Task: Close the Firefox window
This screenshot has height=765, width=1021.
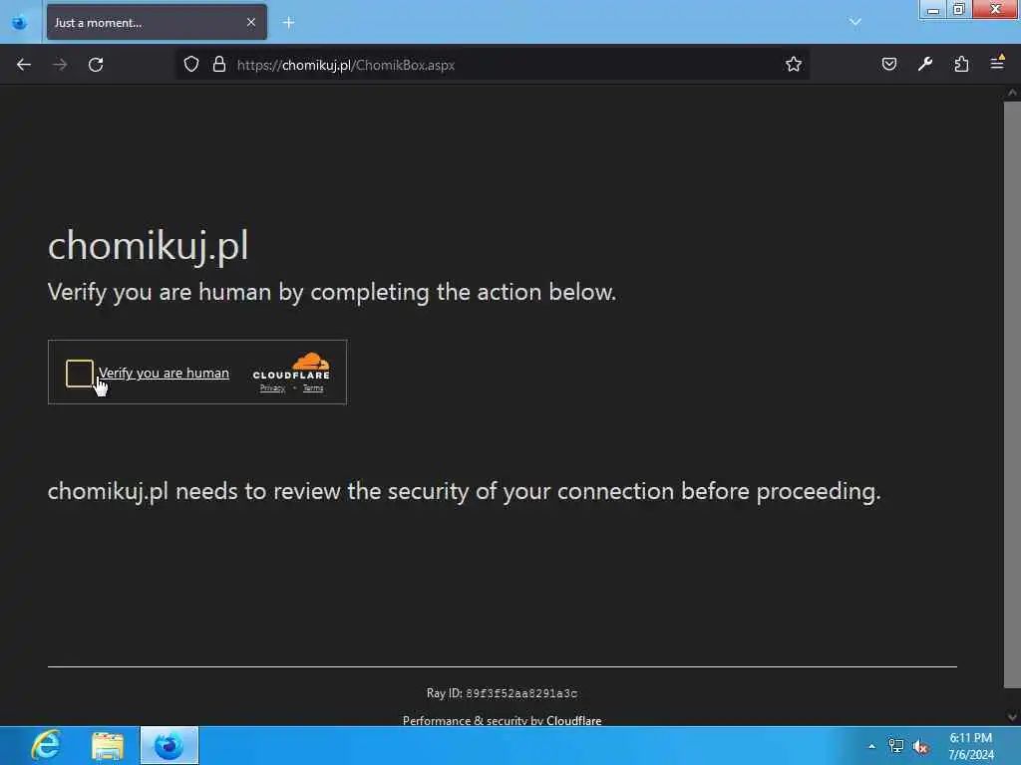Action: tap(995, 9)
